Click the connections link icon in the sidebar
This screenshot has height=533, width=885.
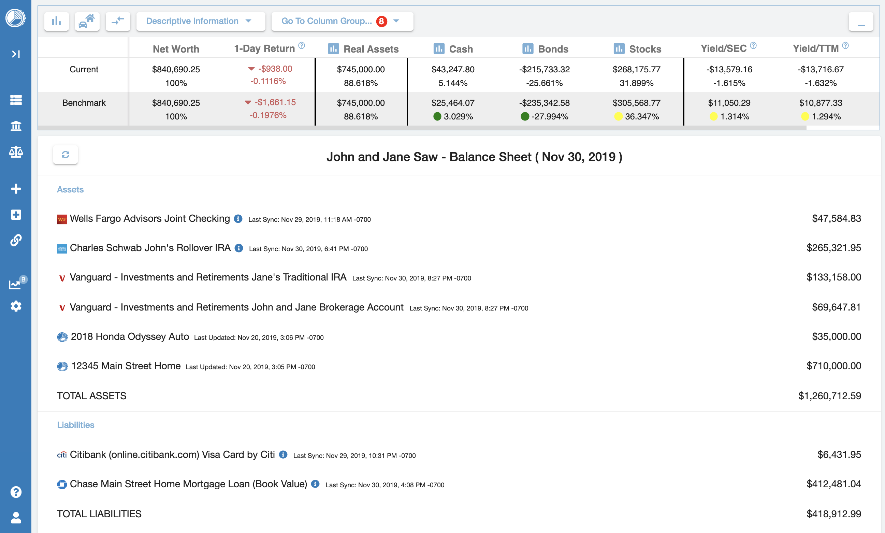point(16,240)
